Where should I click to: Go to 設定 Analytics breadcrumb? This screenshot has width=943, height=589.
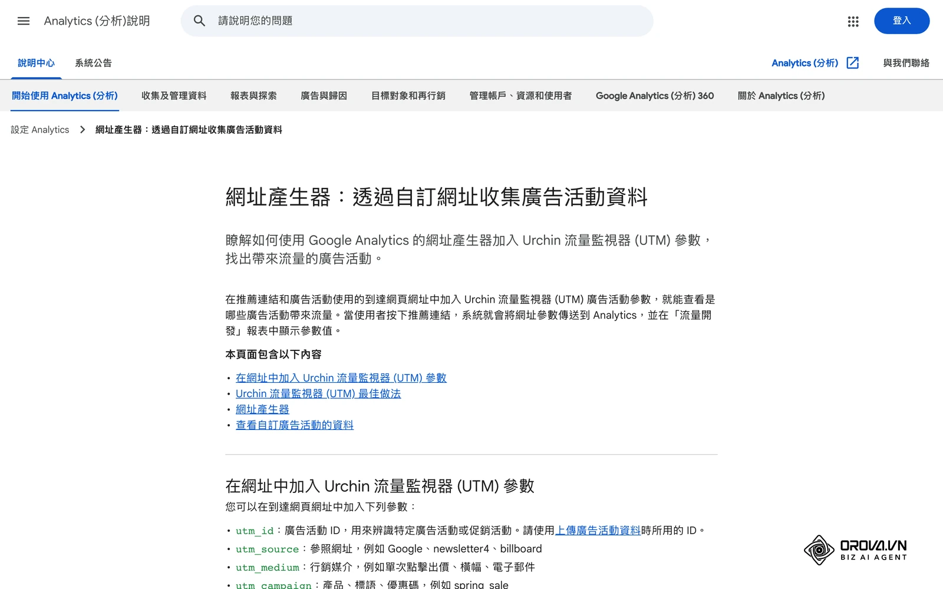point(40,130)
